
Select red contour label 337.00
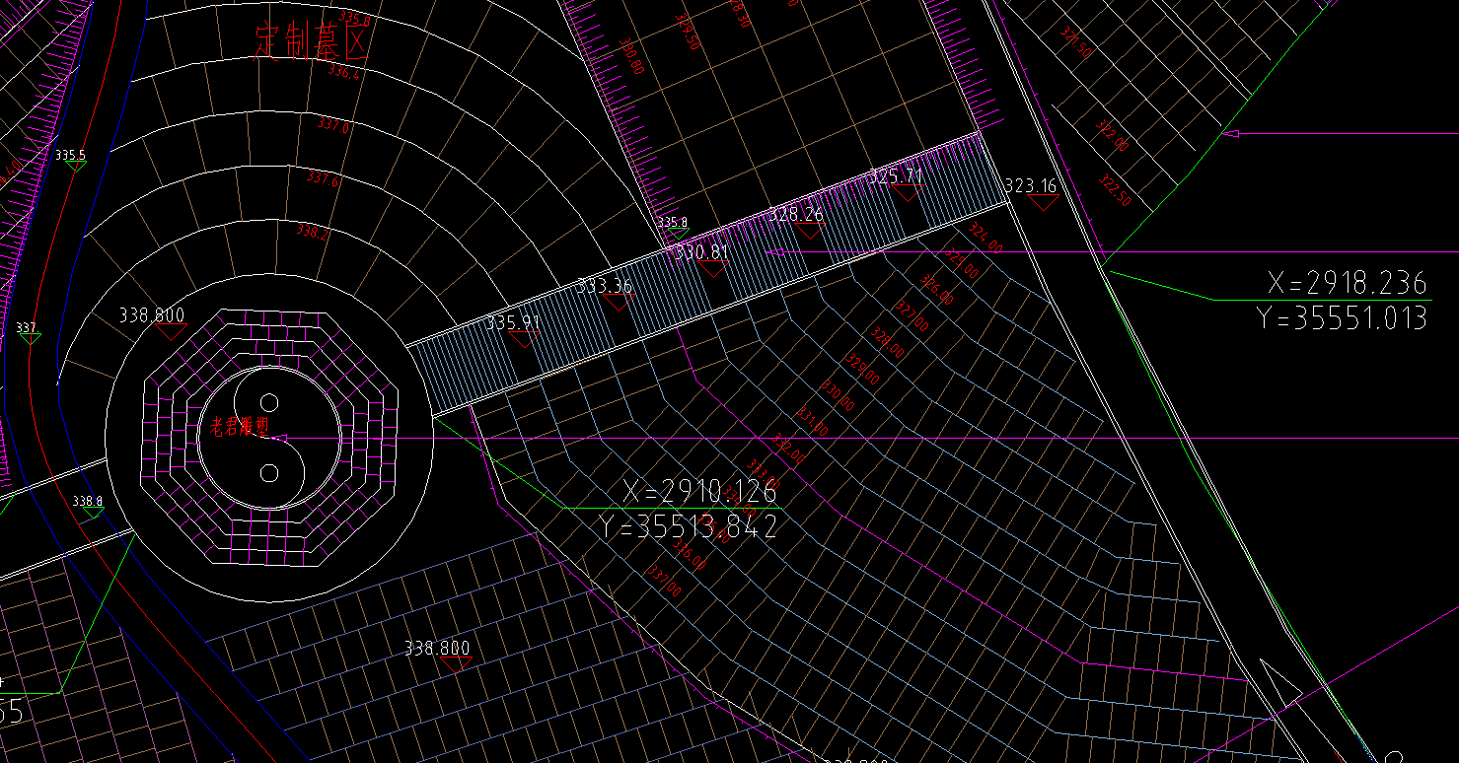coord(664,582)
